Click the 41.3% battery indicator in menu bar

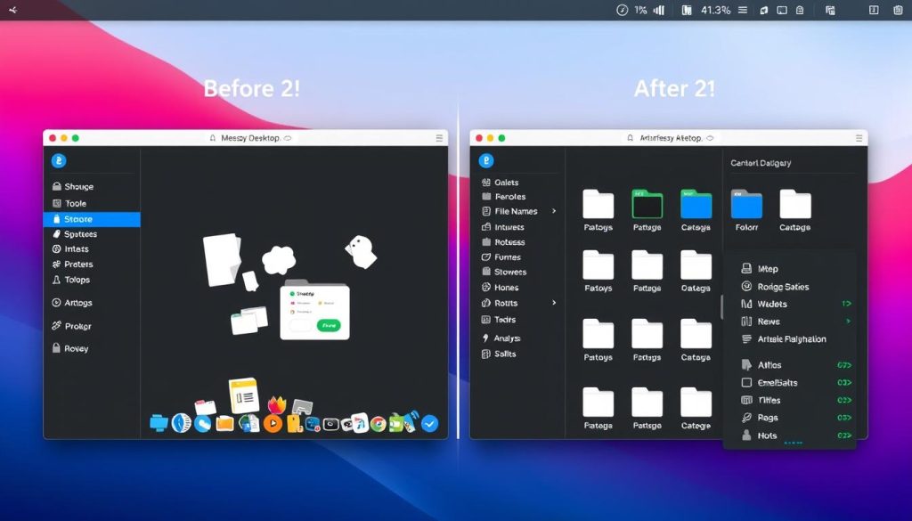[715, 10]
